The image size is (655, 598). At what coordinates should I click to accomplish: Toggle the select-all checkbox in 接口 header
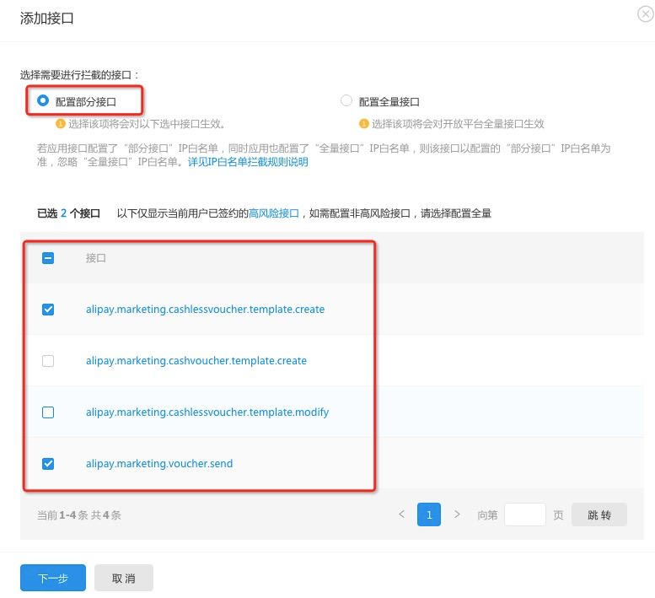(x=48, y=258)
